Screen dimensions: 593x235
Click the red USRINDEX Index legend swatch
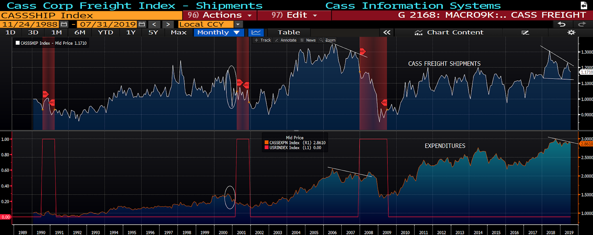click(x=266, y=148)
